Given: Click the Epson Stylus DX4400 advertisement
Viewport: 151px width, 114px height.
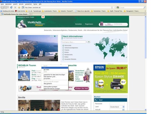Looking at the screenshot, I should pos(110,79).
